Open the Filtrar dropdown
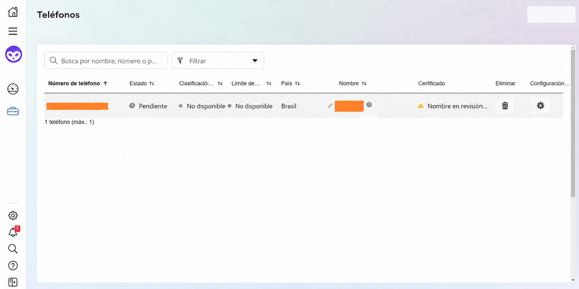This screenshot has height=289, width=579. (x=218, y=61)
